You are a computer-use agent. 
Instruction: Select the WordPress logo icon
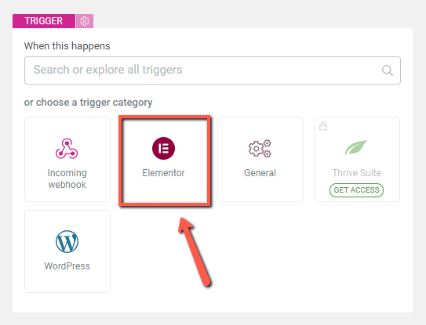pyautogui.click(x=67, y=241)
